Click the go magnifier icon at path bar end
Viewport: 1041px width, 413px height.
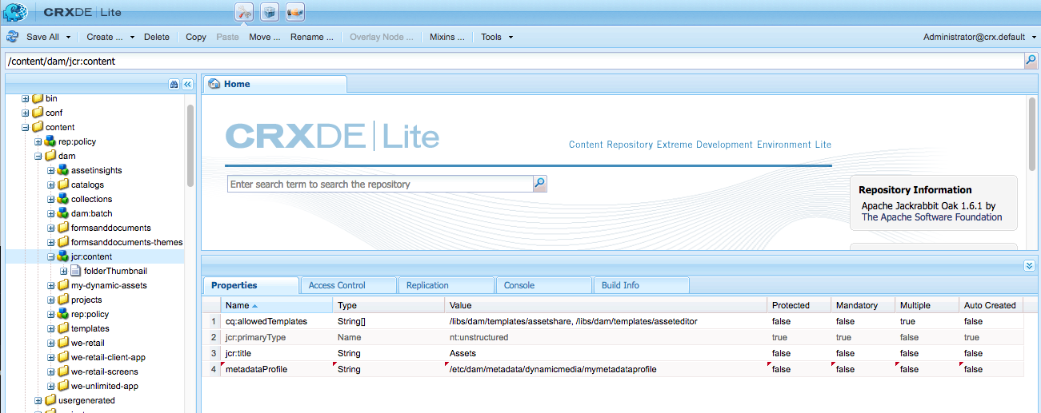pyautogui.click(x=1031, y=61)
